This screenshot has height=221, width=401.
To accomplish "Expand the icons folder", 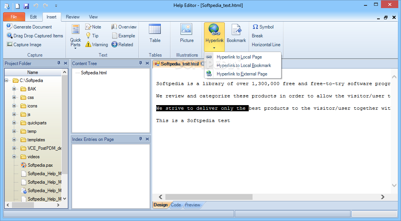I will (14, 106).
